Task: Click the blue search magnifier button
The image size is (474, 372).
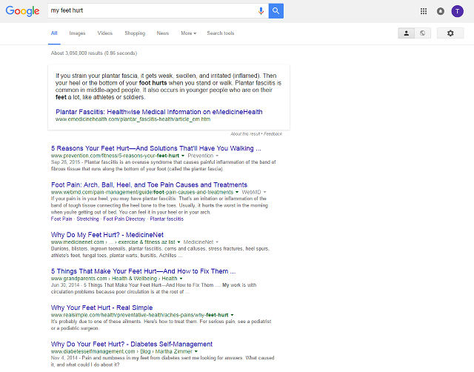Action: pyautogui.click(x=276, y=11)
